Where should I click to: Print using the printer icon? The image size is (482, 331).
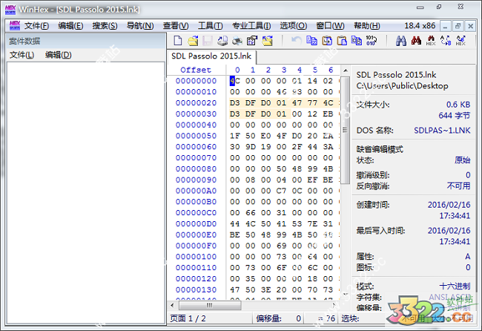pyautogui.click(x=237, y=41)
